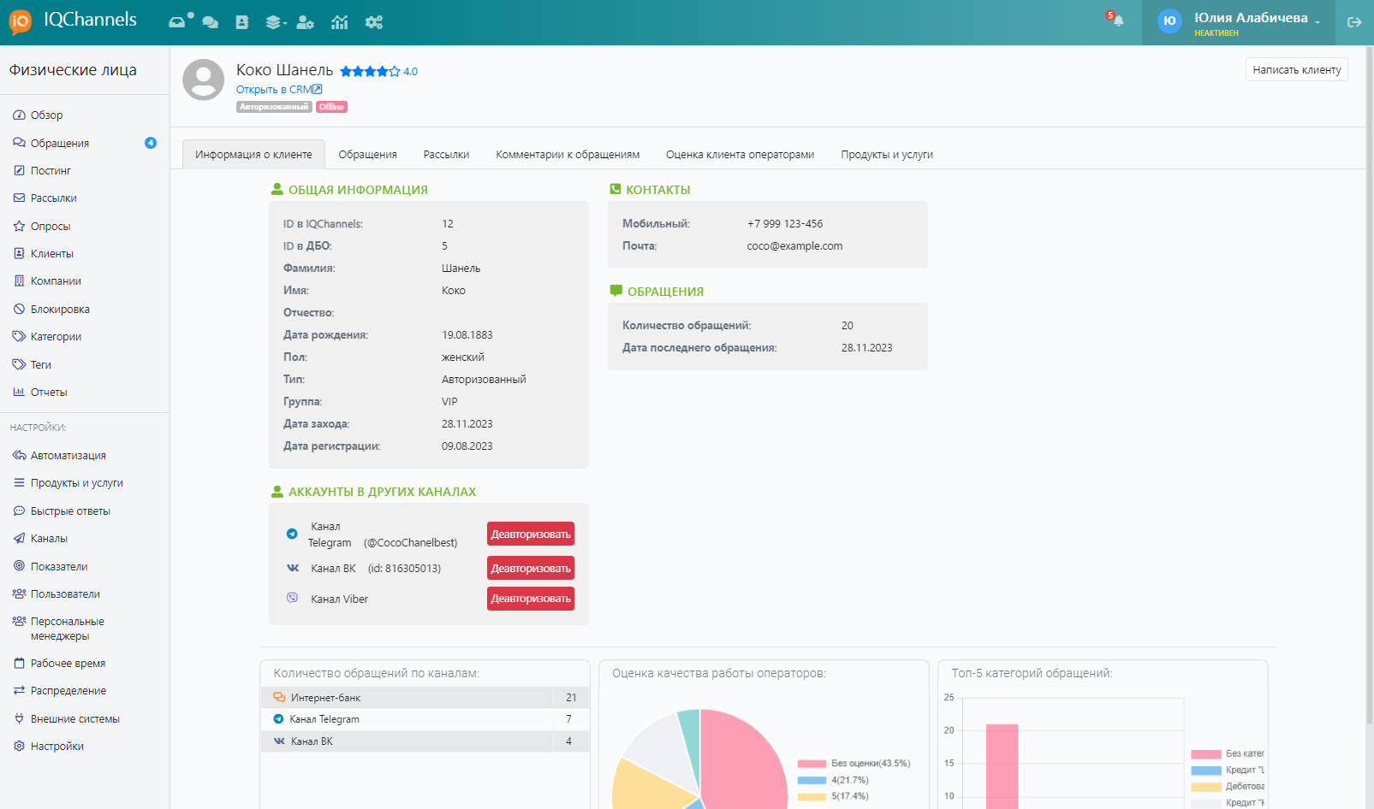Follow the Открыть в CRM link

(x=279, y=90)
